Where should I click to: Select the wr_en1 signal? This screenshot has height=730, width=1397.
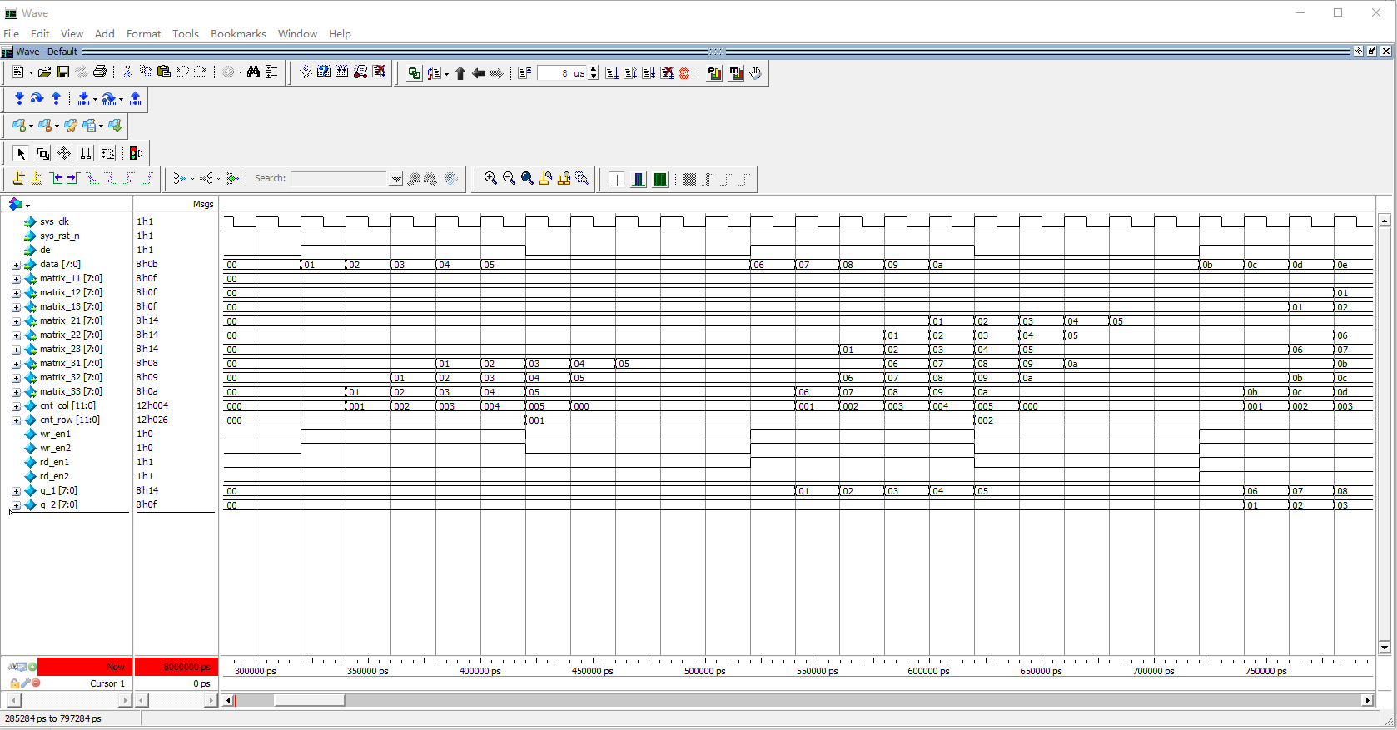(x=55, y=435)
